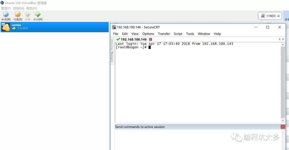Click into the send commands input area
This screenshot has width=289, height=150.
(x=197, y=140)
